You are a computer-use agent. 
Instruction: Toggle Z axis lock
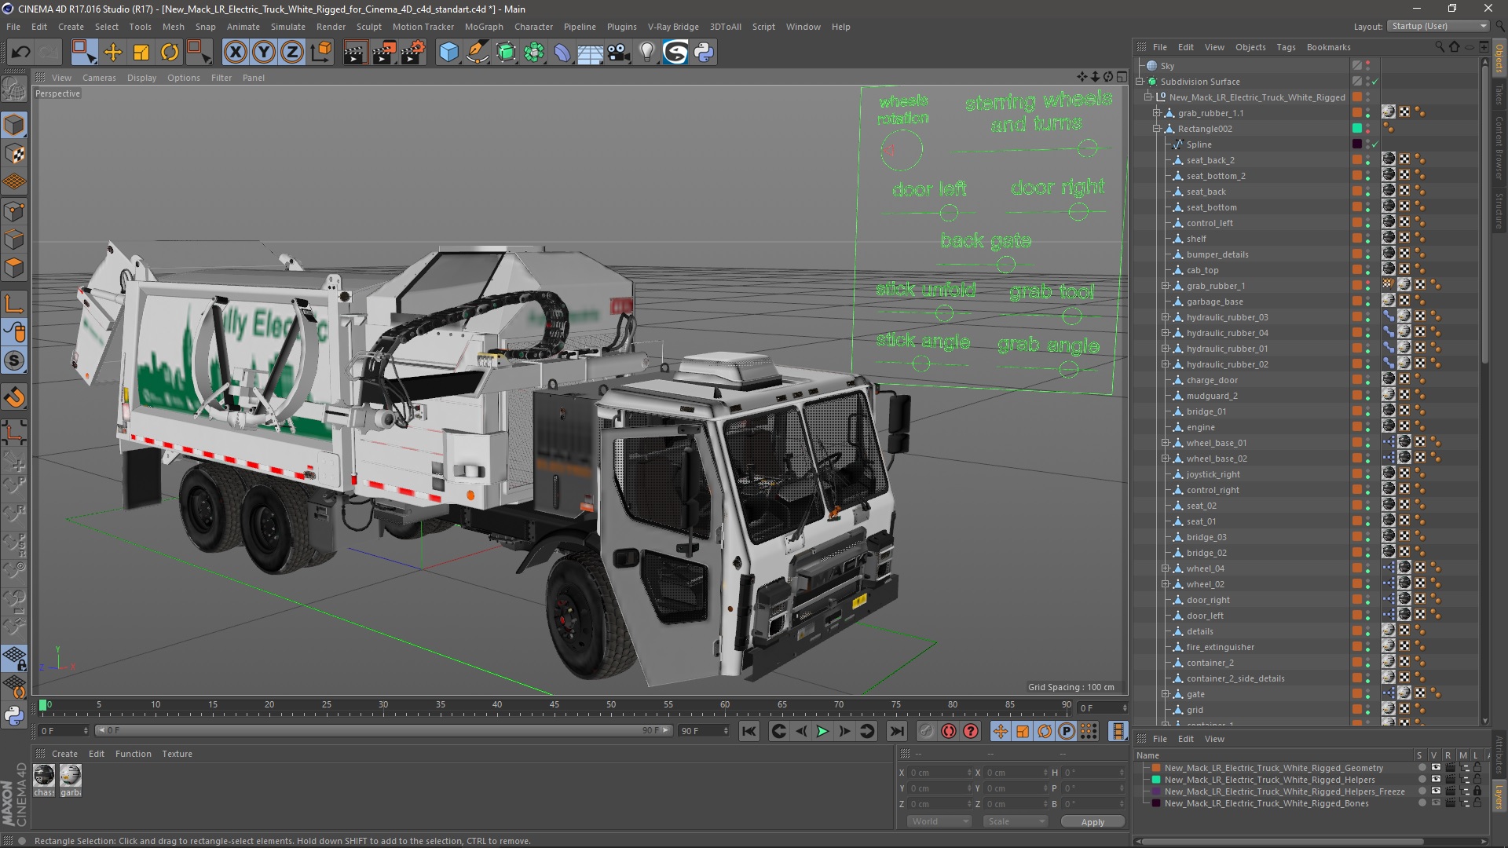pyautogui.click(x=292, y=53)
